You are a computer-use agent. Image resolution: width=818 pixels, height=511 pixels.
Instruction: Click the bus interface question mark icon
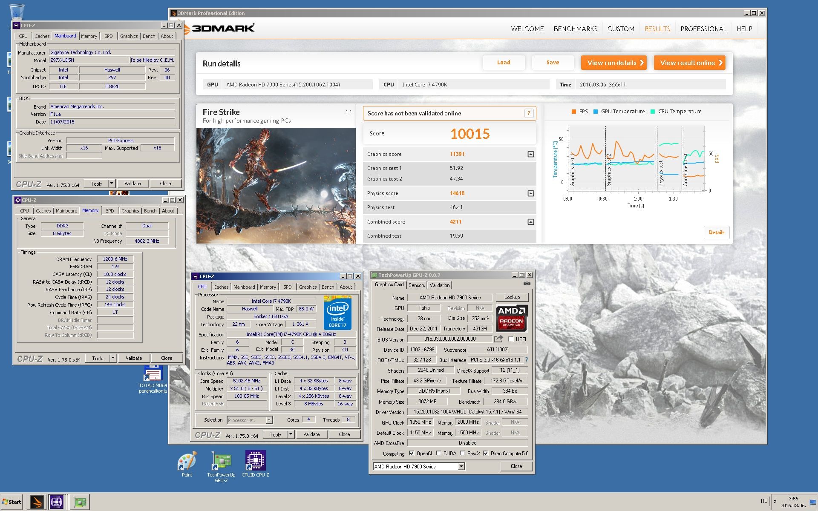(527, 360)
